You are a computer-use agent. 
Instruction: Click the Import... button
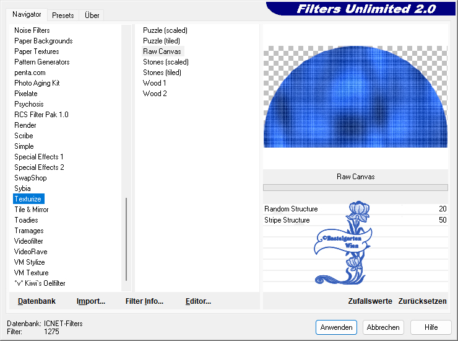coord(91,301)
